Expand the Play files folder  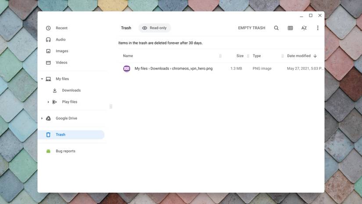coord(48,102)
